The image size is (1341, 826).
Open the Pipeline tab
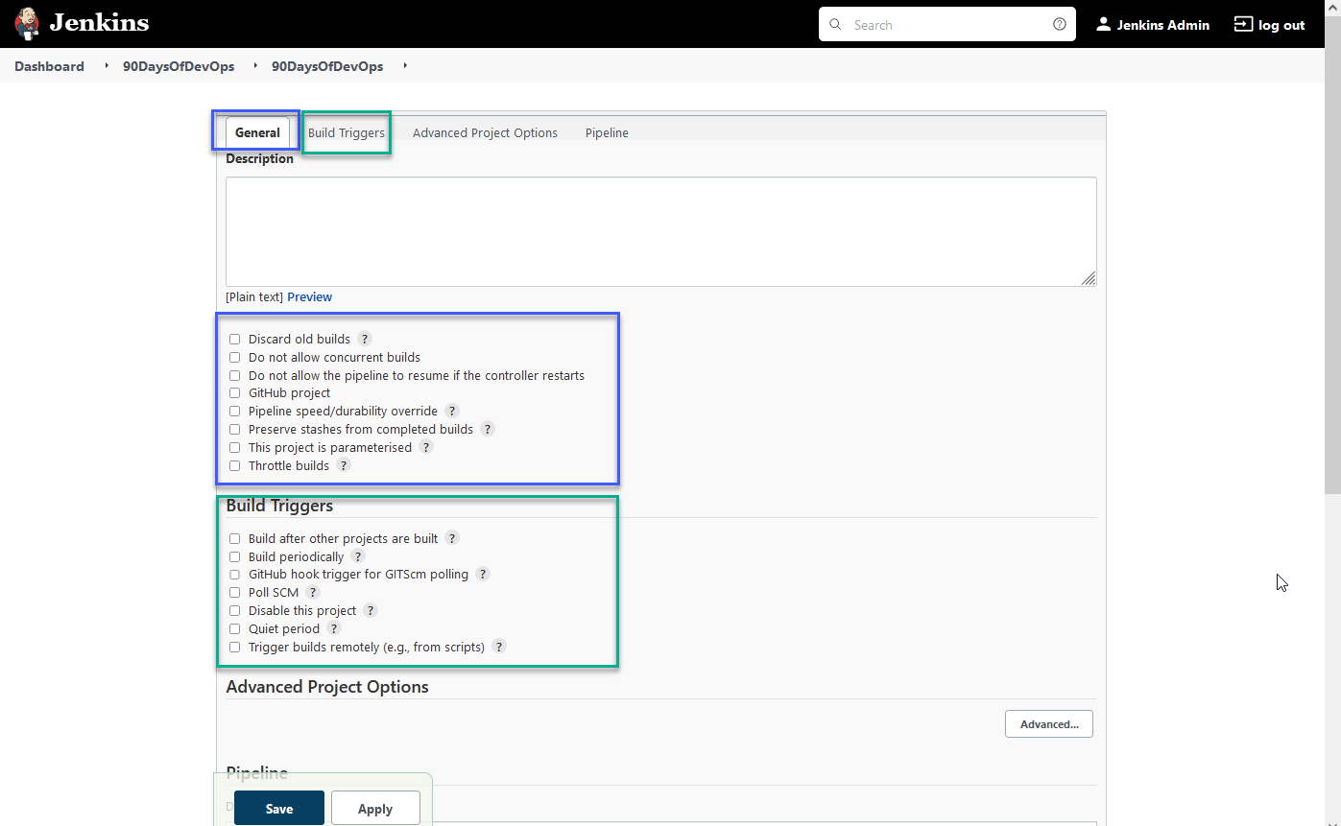point(607,133)
